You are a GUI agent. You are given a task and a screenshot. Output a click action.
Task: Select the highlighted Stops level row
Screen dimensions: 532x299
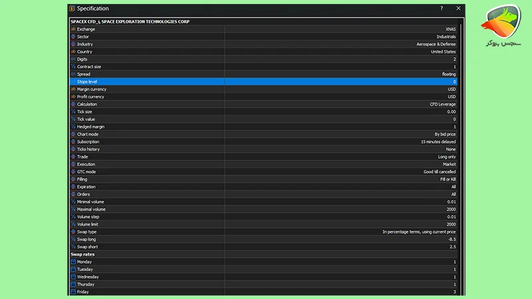[263, 82]
